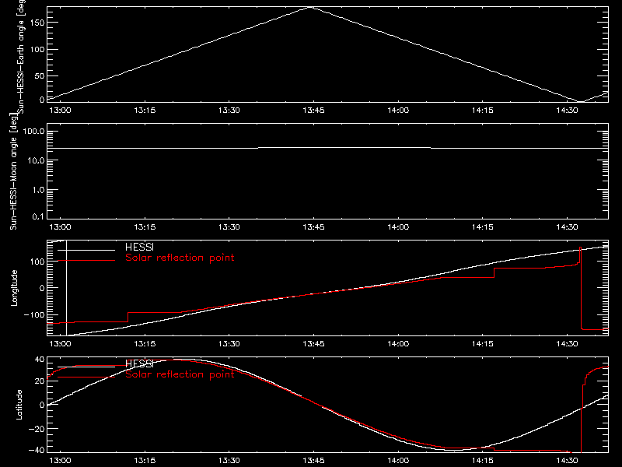Image resolution: width=622 pixels, height=467 pixels.
Task: Click the -100 tick on Longitude axis
Action: pyautogui.click(x=33, y=315)
